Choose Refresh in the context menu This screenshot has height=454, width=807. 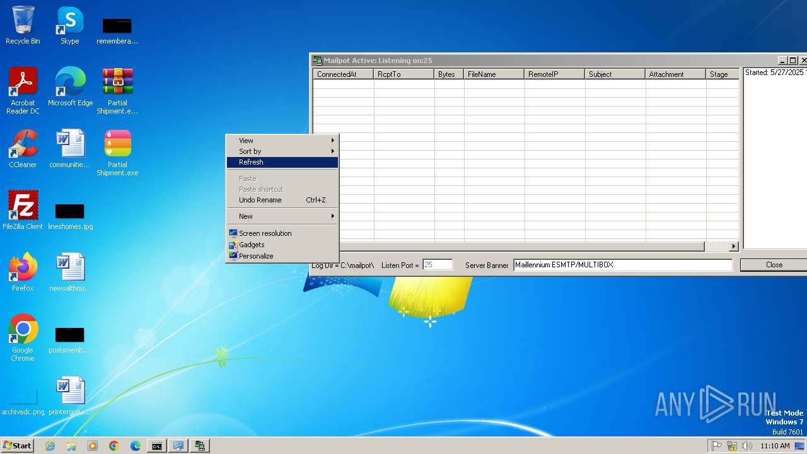point(282,162)
